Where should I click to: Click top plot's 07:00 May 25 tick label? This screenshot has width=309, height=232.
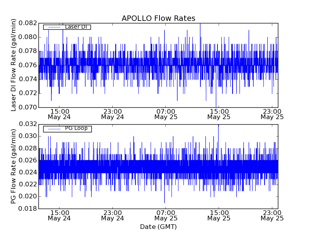166,113
